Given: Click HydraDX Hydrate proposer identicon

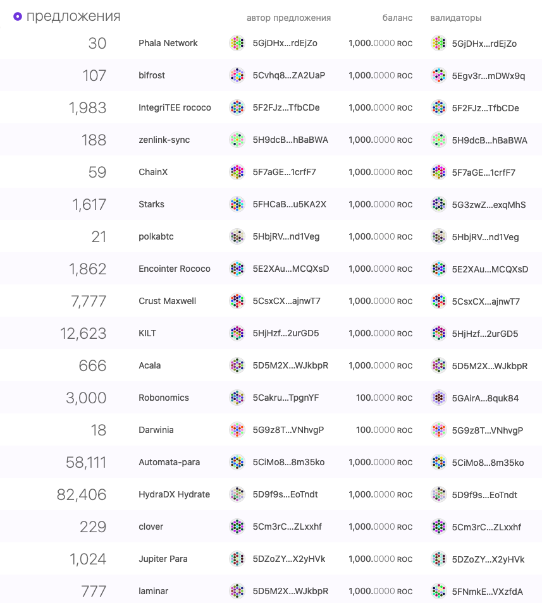Looking at the screenshot, I should tap(237, 494).
